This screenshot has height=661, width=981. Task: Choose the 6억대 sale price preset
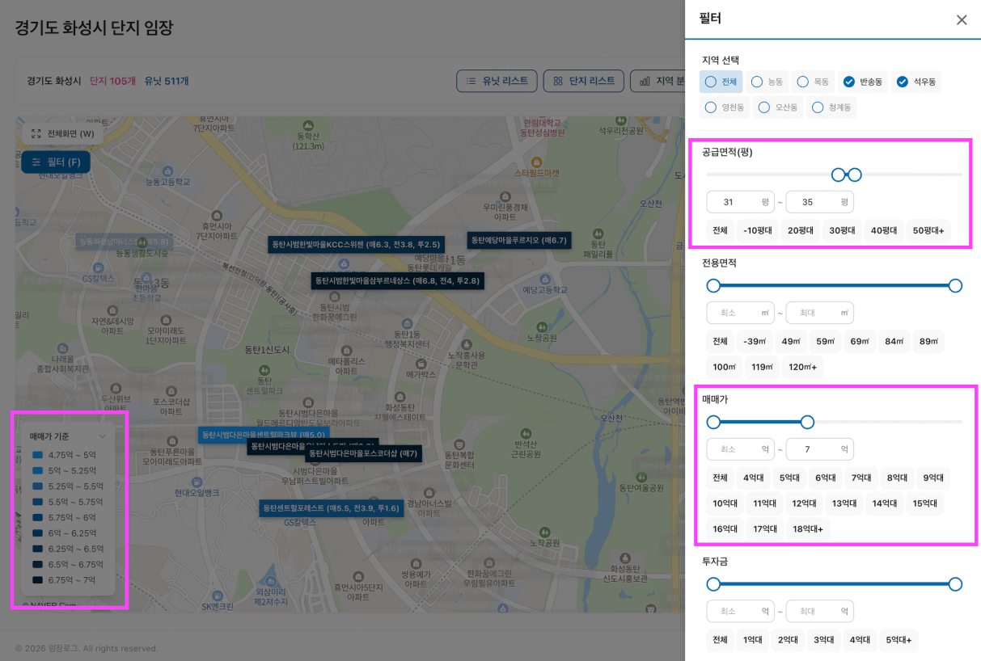[825, 478]
